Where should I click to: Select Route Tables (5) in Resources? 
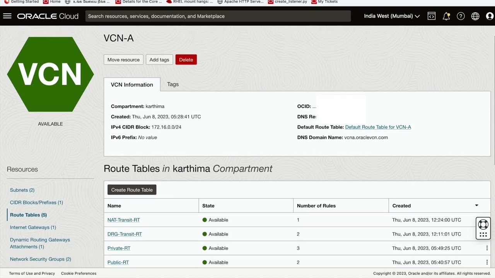pos(28,215)
